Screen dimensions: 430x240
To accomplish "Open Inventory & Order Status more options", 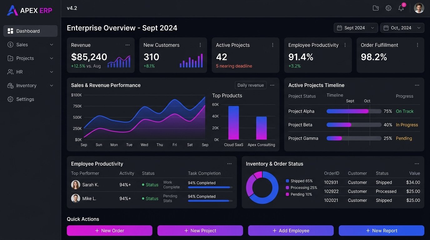I will [417, 164].
